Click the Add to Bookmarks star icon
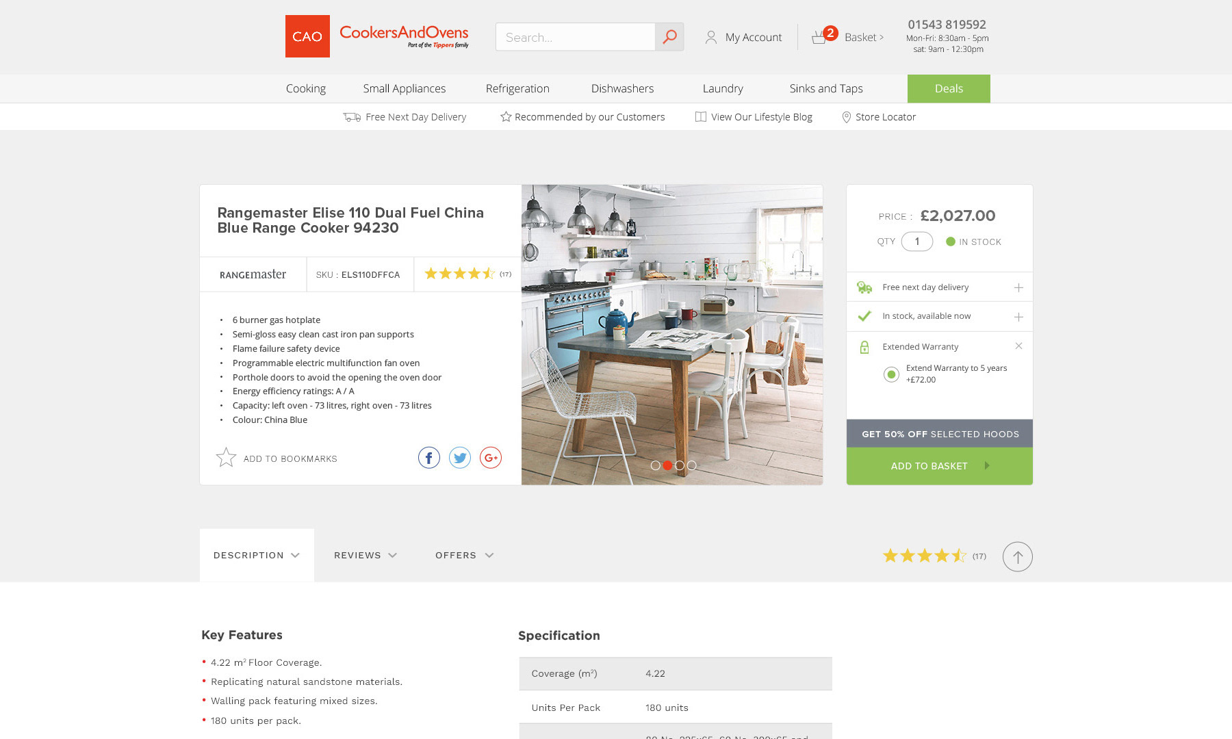Image resolution: width=1232 pixels, height=739 pixels. (x=226, y=457)
